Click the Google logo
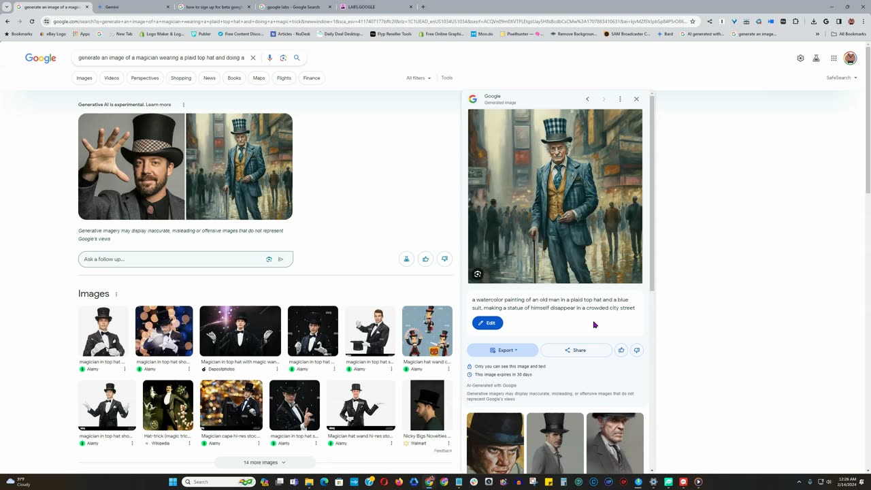 [41, 59]
